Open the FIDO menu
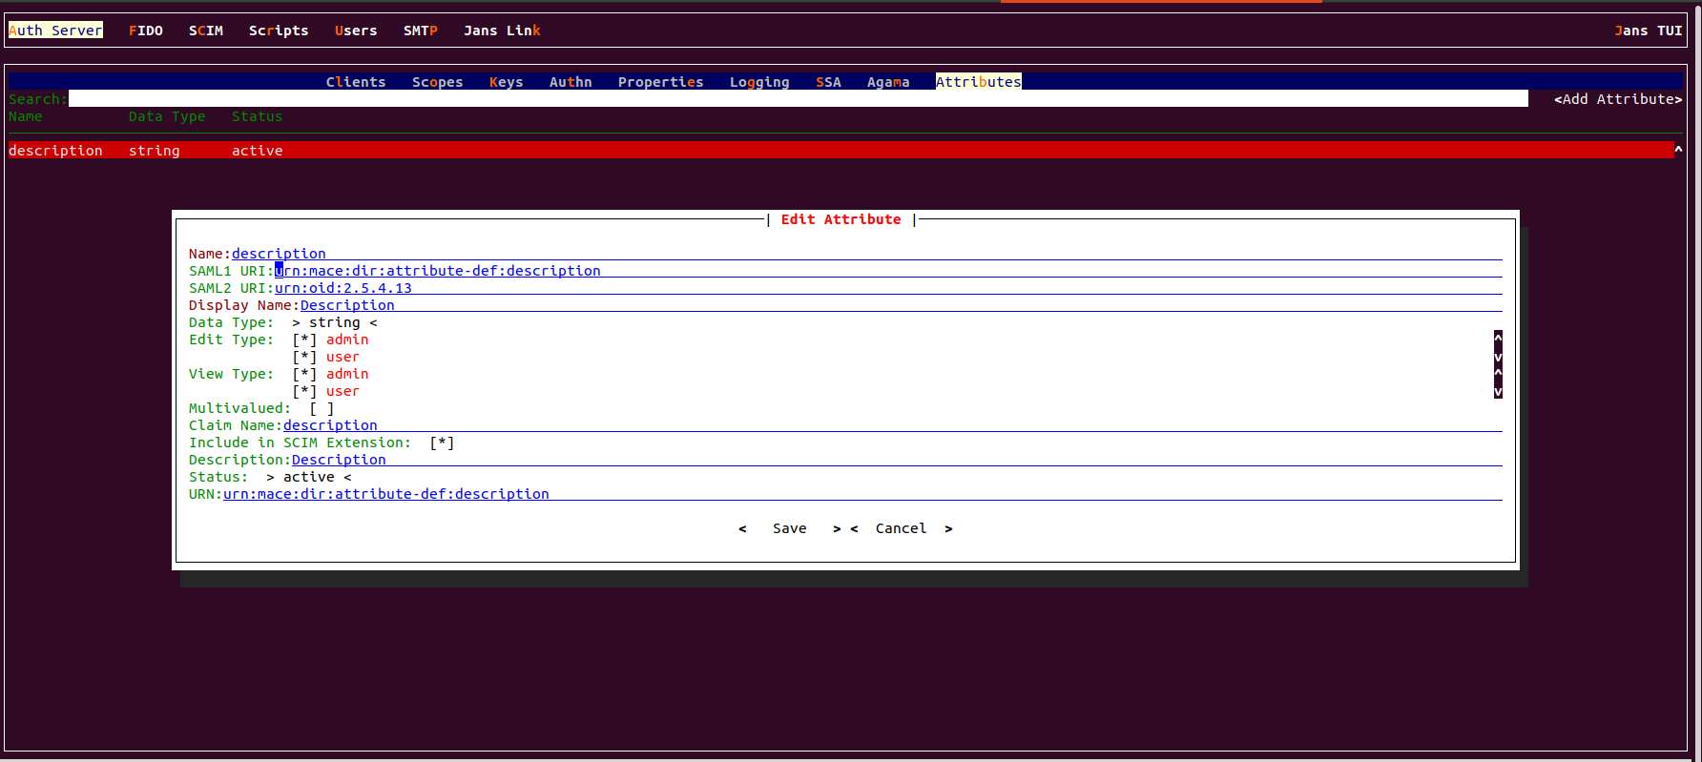1702x762 pixels. [x=146, y=31]
